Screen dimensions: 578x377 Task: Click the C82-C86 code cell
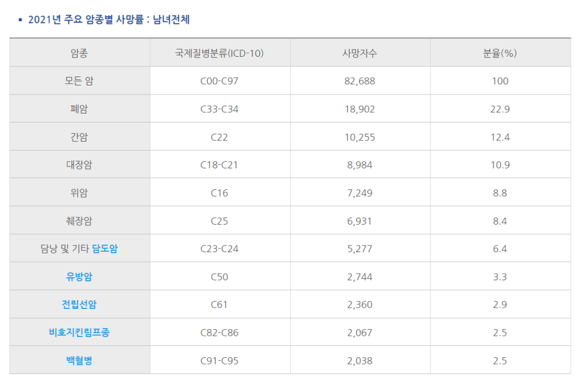(x=220, y=333)
